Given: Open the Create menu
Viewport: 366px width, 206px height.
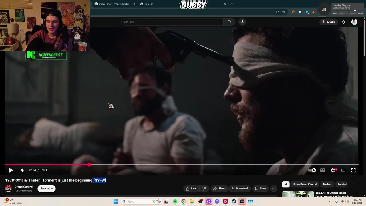Looking at the screenshot, I should (x=328, y=22).
